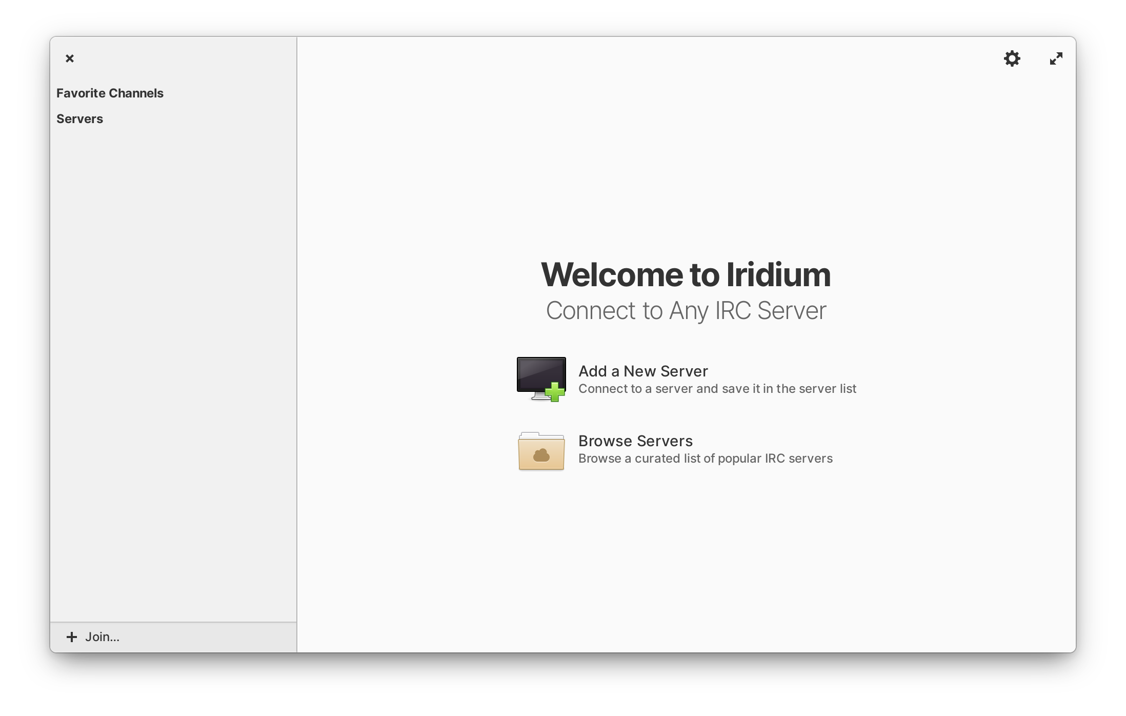Screen dimensions: 1126x716
Task: Expand the Servers section in the sidebar
Action: (79, 119)
